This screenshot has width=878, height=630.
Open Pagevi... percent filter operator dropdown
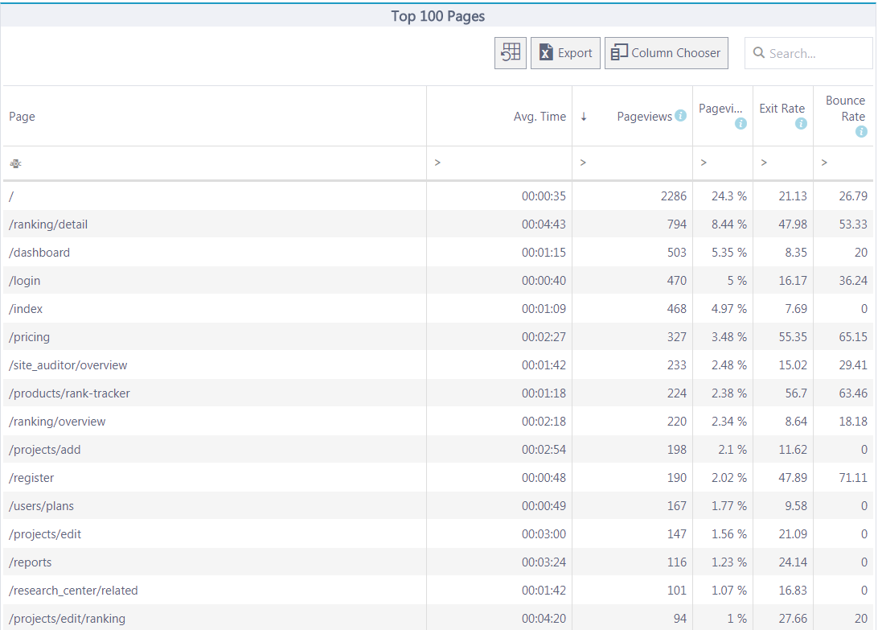coord(704,163)
